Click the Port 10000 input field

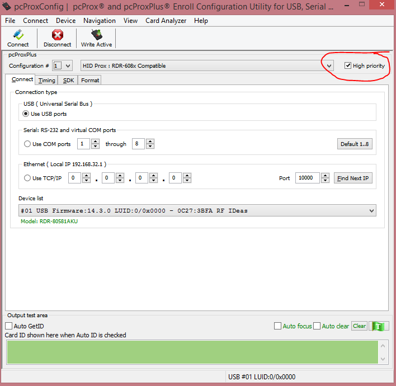click(308, 178)
